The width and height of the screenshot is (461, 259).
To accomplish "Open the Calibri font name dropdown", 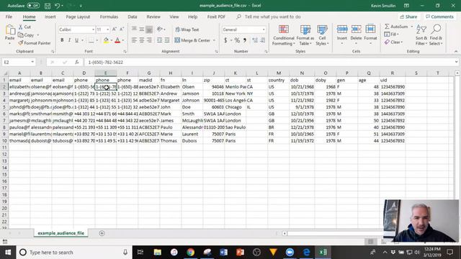I will 93,29.
